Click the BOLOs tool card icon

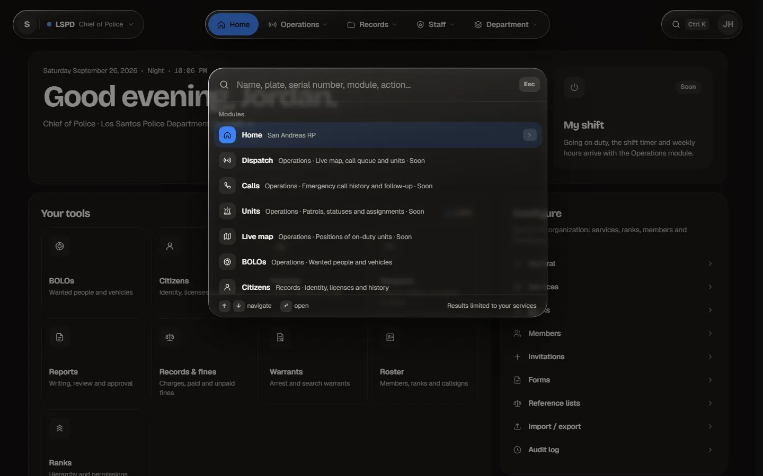60,246
